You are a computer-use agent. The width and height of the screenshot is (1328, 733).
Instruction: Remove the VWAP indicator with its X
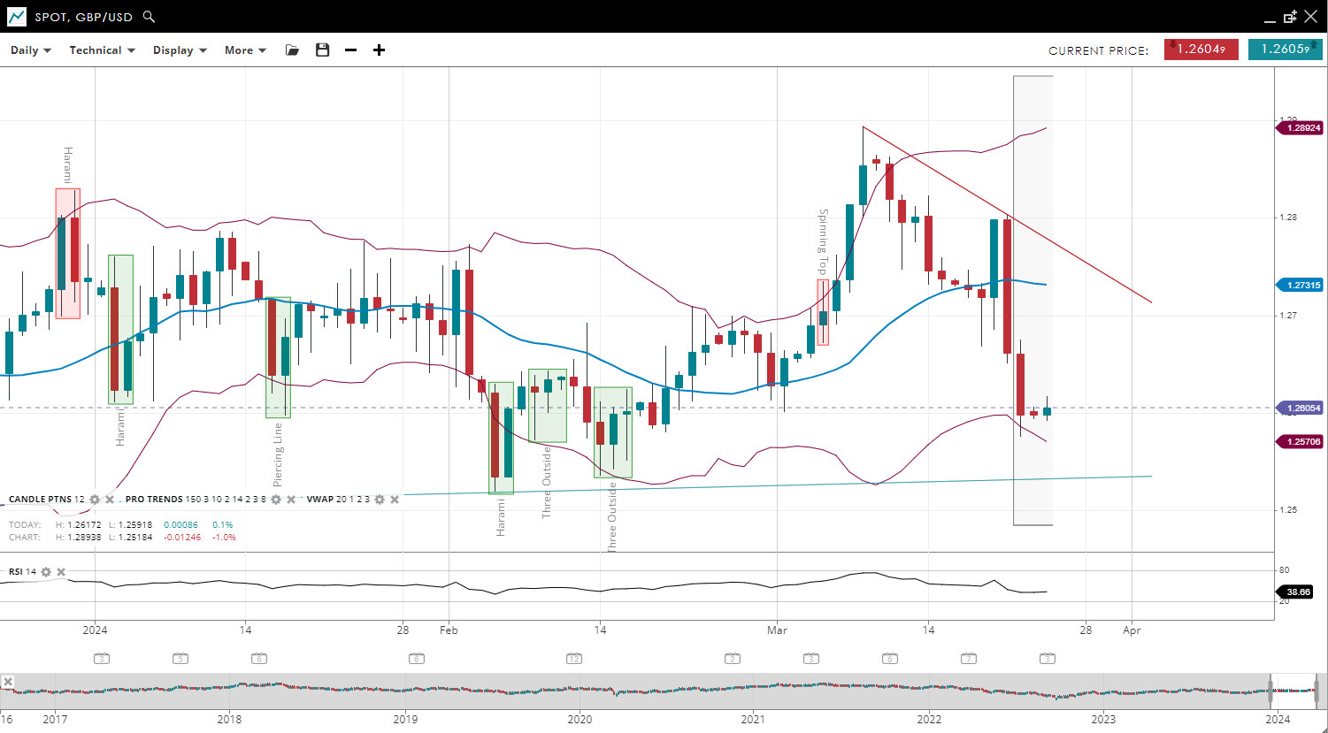tap(395, 500)
